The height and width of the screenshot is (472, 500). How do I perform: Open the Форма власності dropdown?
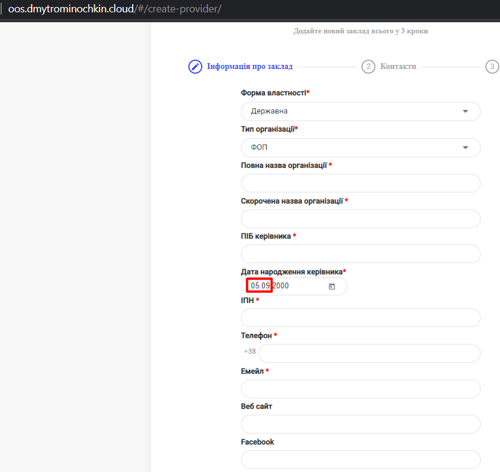pos(361,111)
